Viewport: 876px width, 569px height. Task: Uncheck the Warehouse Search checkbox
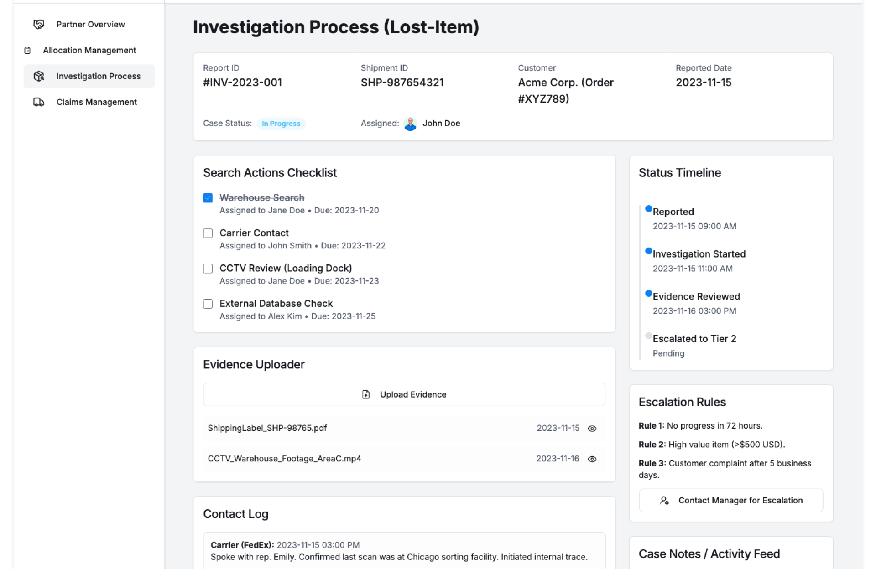coord(208,198)
